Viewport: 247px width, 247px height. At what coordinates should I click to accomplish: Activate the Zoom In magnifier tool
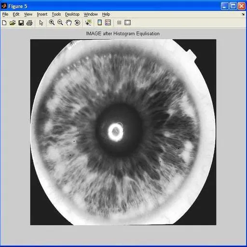(x=52, y=23)
